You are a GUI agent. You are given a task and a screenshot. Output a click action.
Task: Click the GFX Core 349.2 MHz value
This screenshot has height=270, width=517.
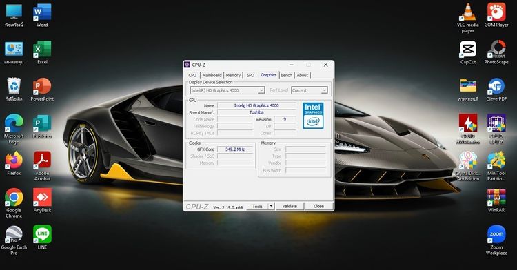[x=235, y=149]
